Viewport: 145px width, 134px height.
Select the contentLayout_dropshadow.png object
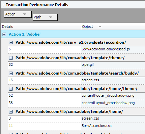coord(108,103)
